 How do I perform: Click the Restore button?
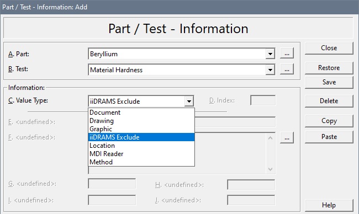click(329, 68)
